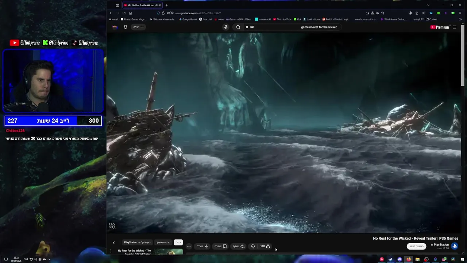Open the Flint - YouTube bookmark
The image size is (467, 263).
(282, 19)
